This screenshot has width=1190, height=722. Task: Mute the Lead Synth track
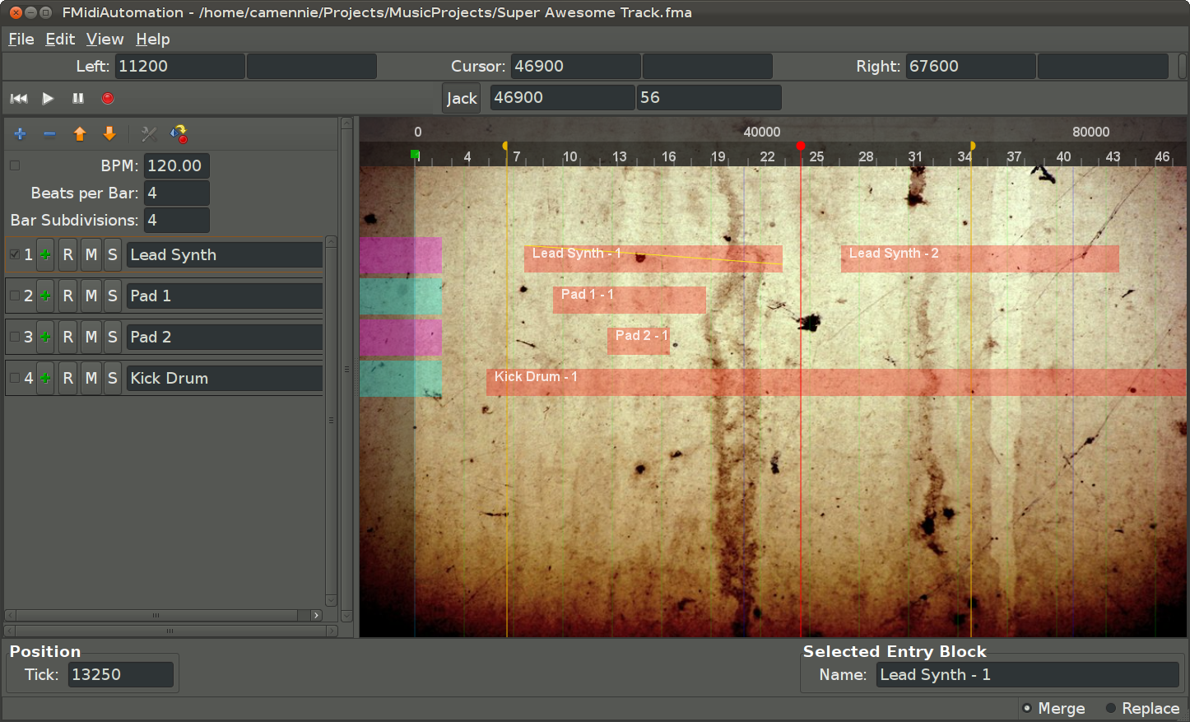91,255
